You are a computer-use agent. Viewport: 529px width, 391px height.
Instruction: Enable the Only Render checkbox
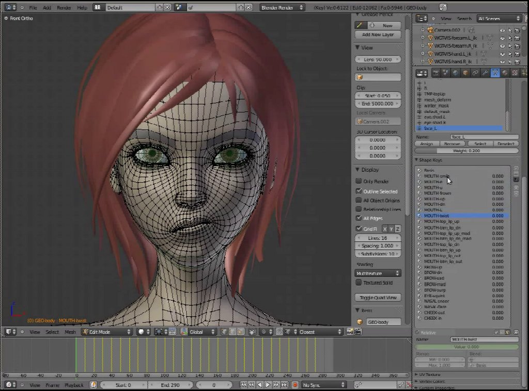[359, 181]
